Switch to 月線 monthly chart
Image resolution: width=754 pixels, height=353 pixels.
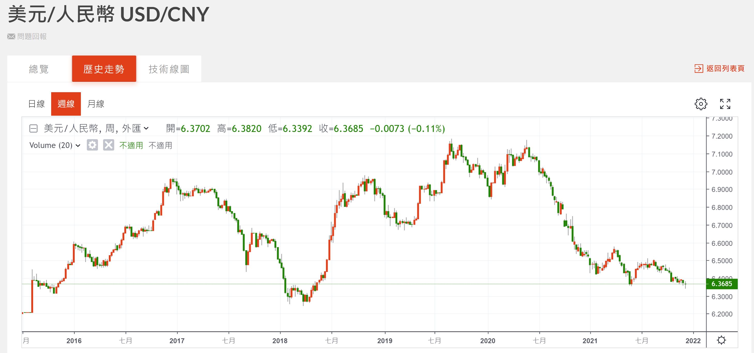click(x=96, y=104)
